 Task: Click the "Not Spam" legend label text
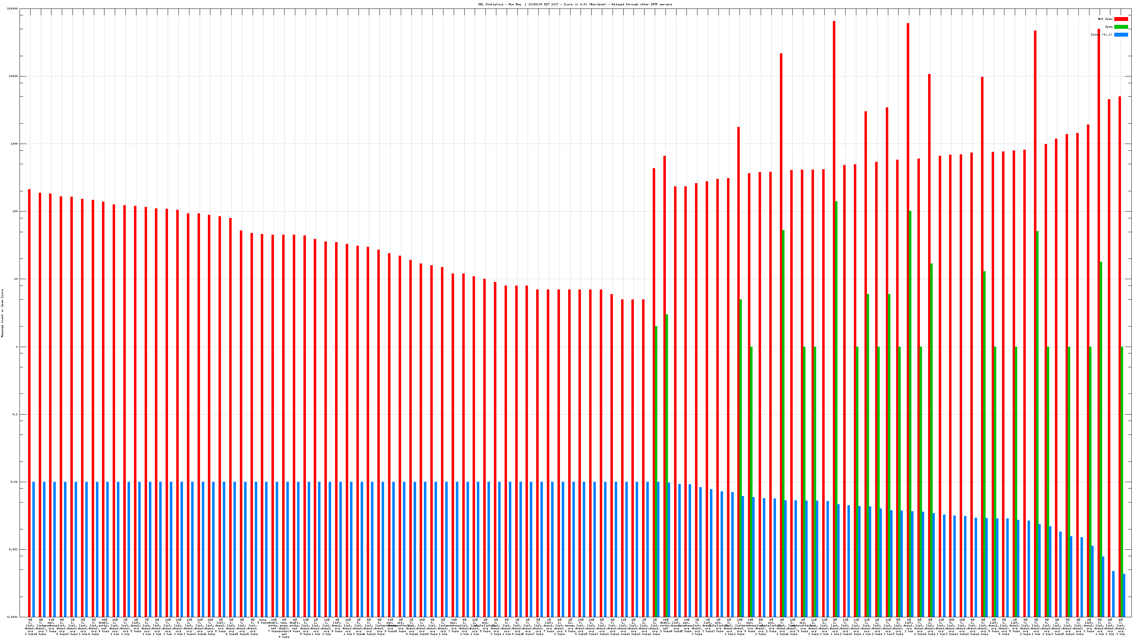point(1105,19)
